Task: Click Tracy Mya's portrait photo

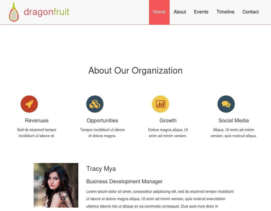Action: click(56, 185)
